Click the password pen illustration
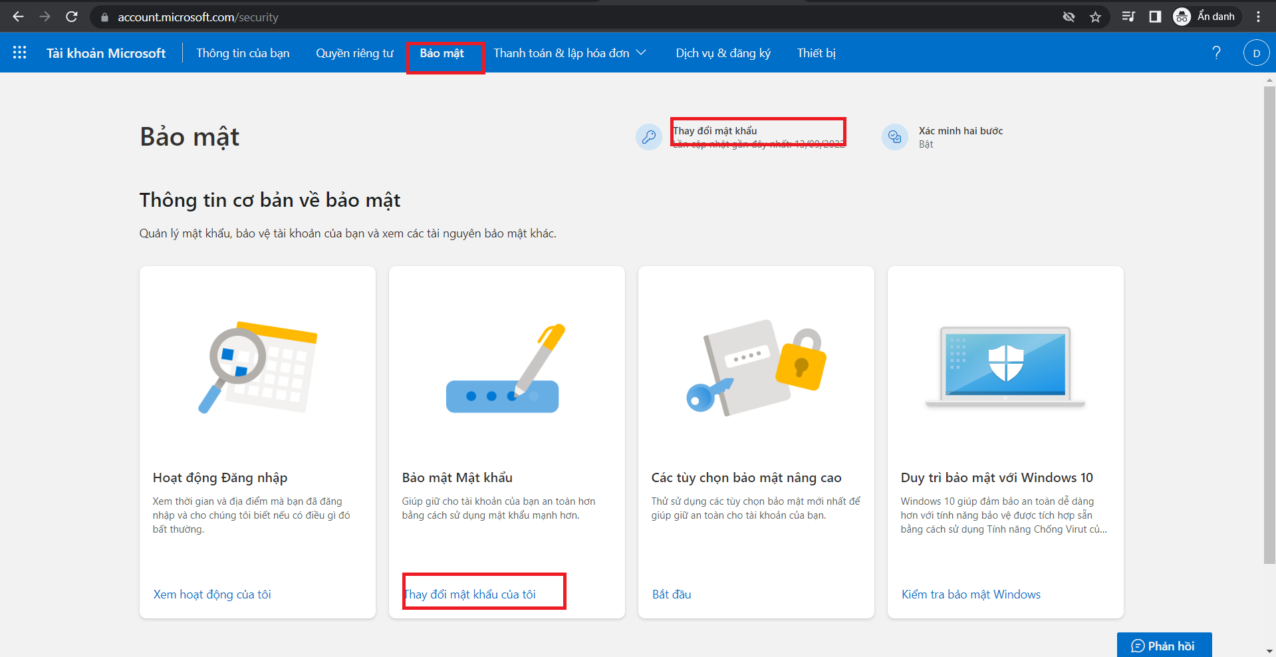Viewport: 1276px width, 657px height. pos(505,368)
